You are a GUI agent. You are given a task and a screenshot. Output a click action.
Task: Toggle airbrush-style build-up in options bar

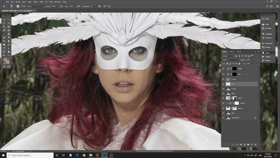pos(78,6)
